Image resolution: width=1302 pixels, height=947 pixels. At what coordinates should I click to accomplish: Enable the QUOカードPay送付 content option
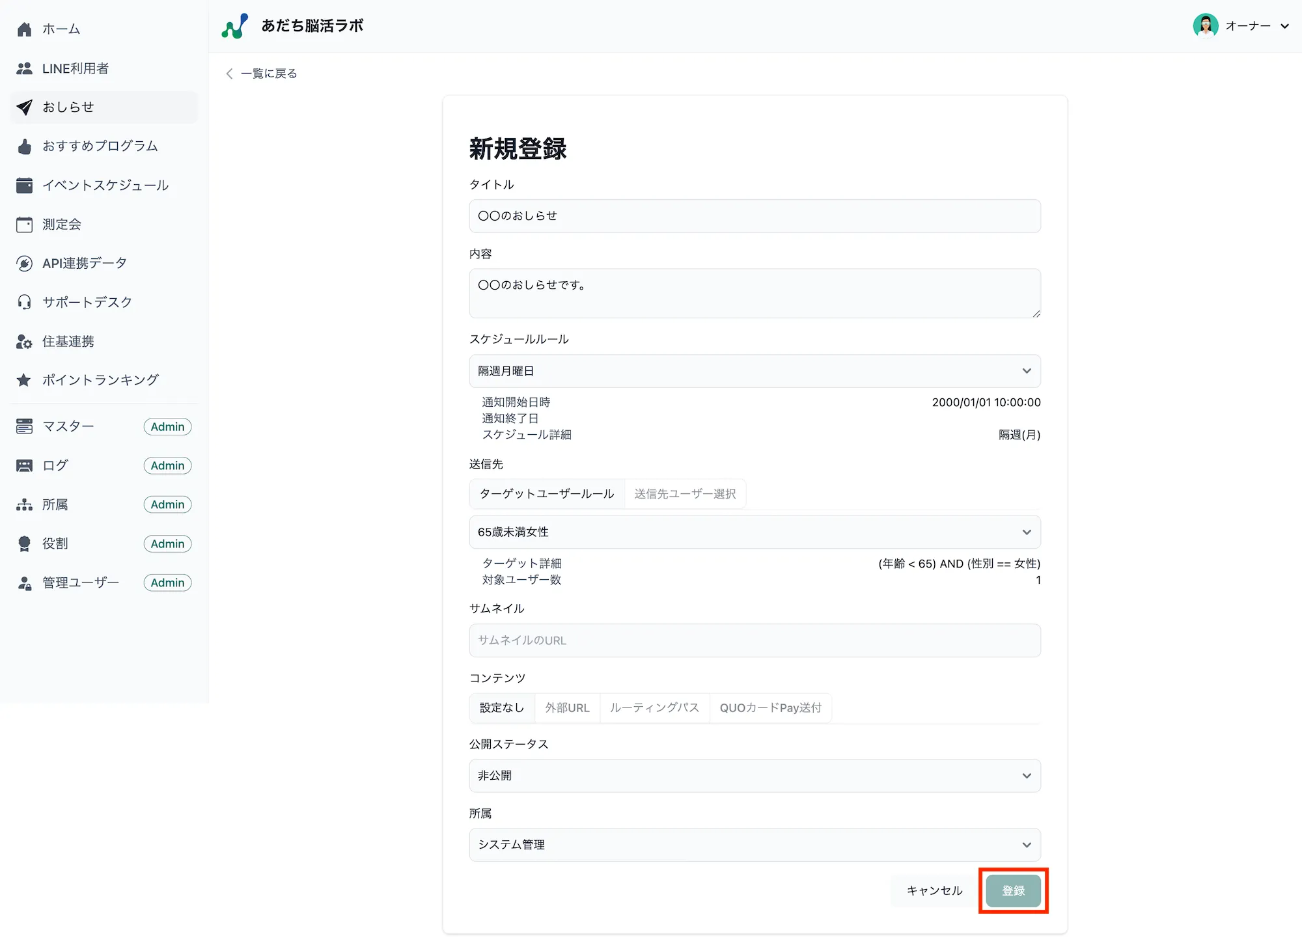(x=771, y=707)
